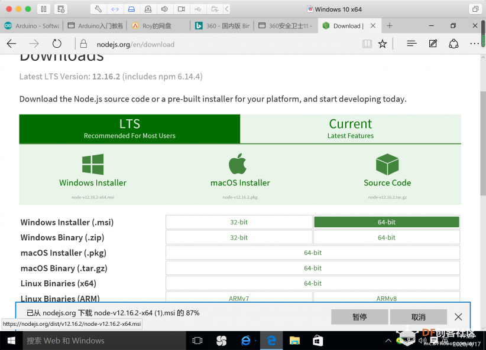Show hidden system tray icons
This screenshot has height=350, width=486.
[388, 341]
